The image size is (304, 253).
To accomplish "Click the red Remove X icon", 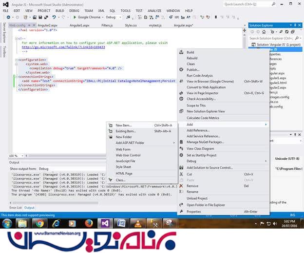I will (181, 186).
